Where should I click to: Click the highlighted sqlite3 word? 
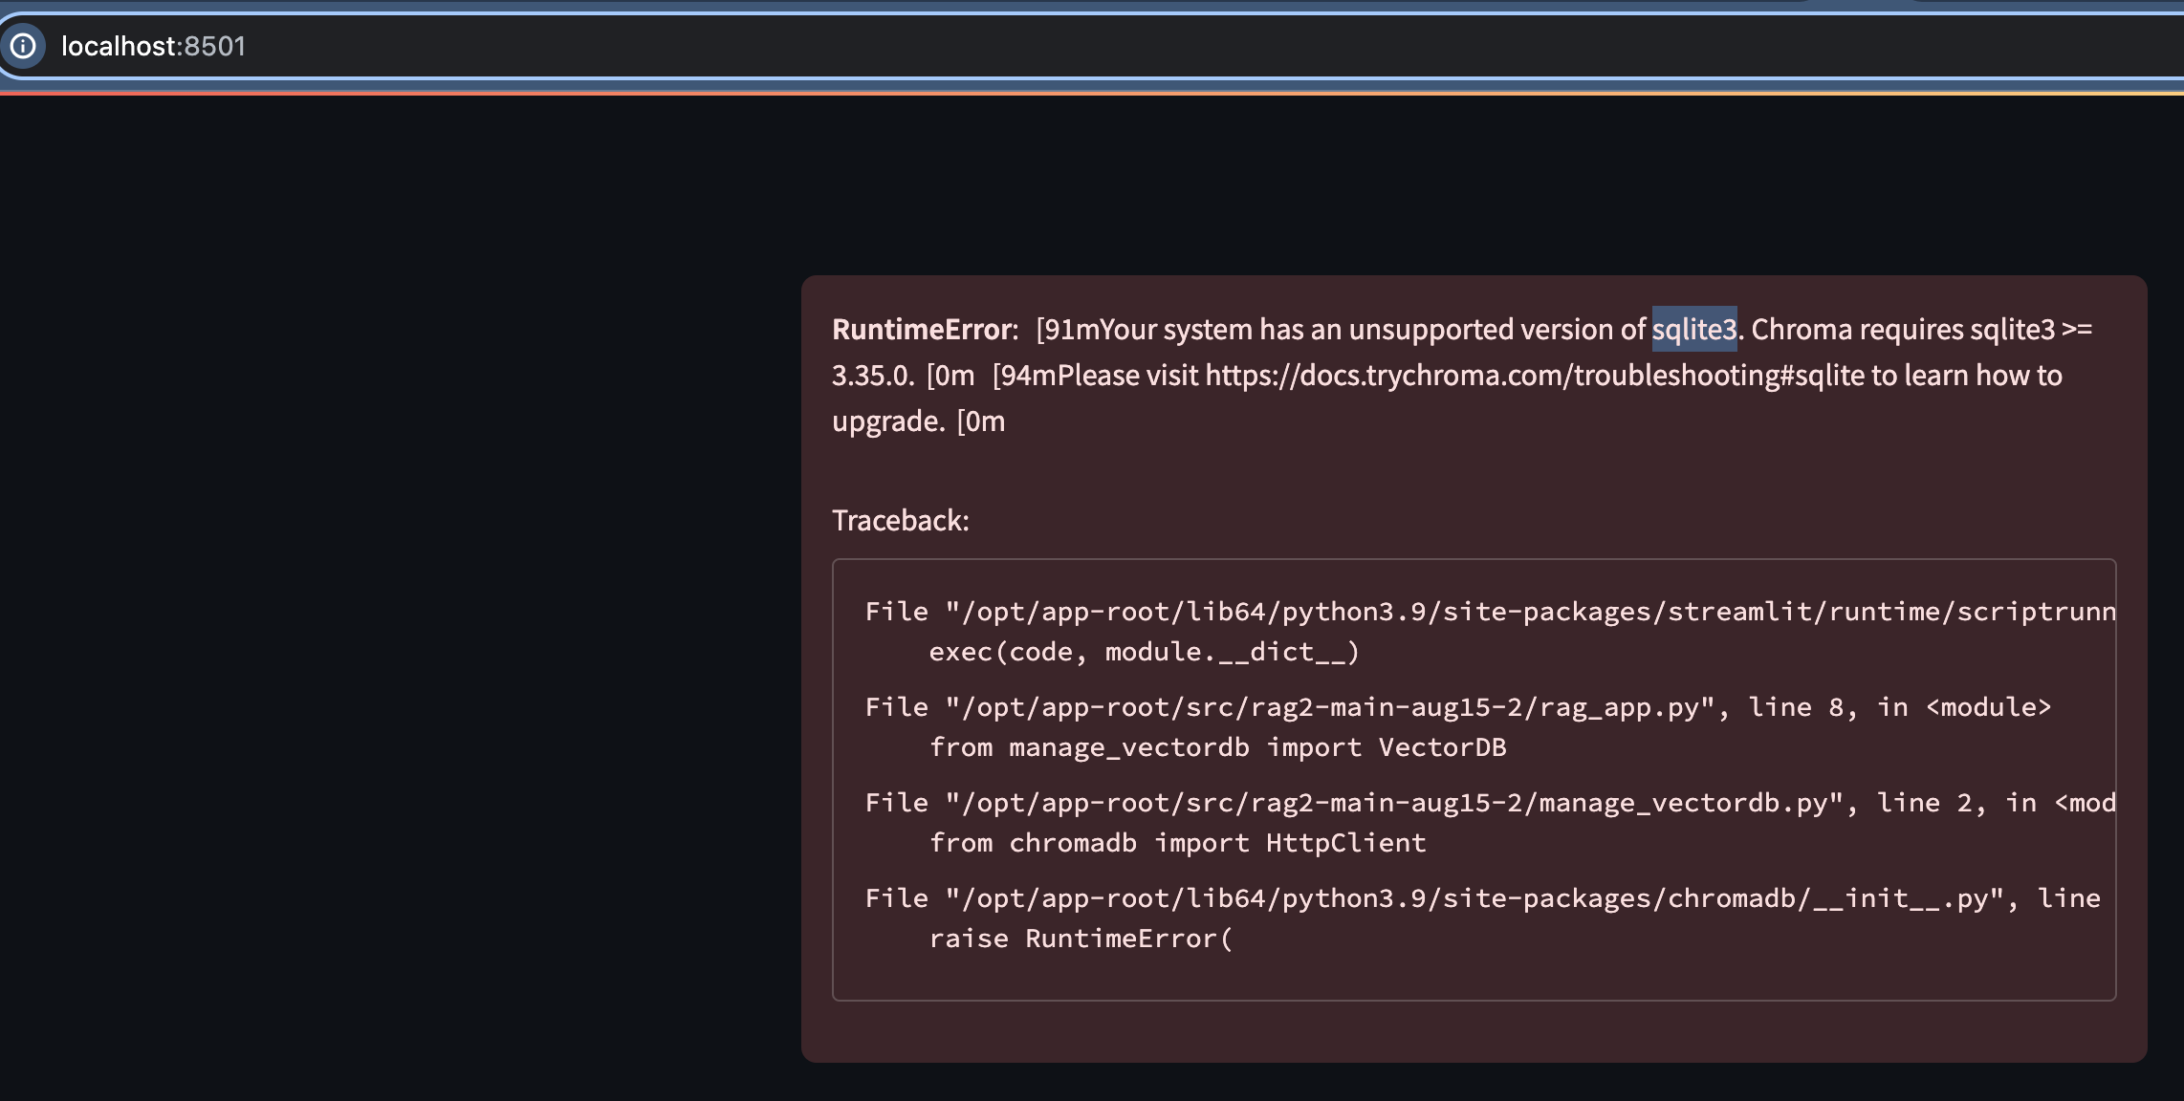[1693, 330]
